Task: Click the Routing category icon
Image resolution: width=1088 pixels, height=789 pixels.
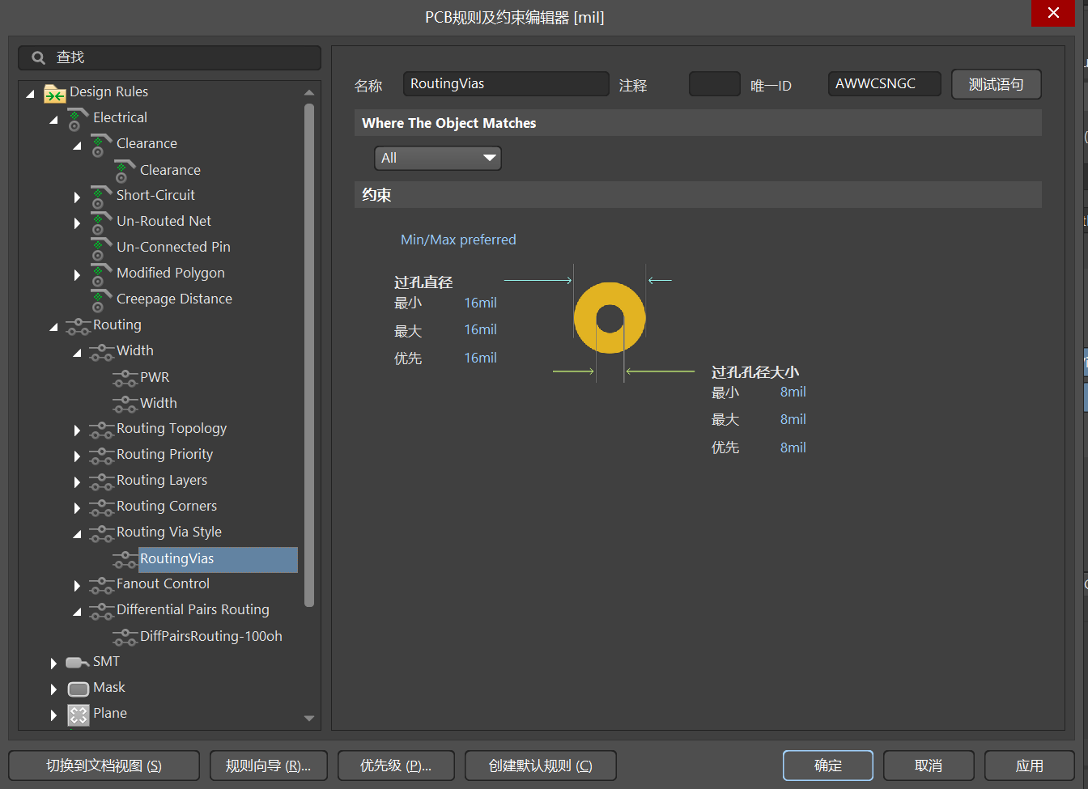Action: [78, 326]
